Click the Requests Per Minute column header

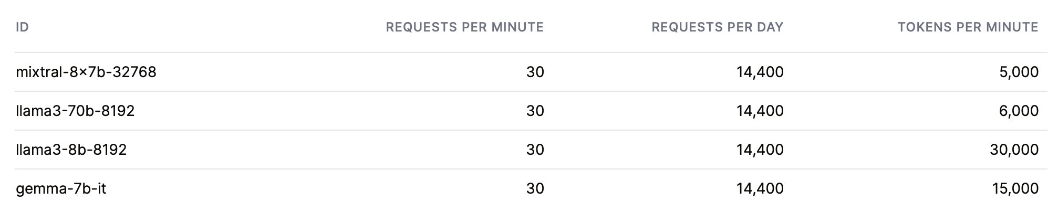coord(465,27)
